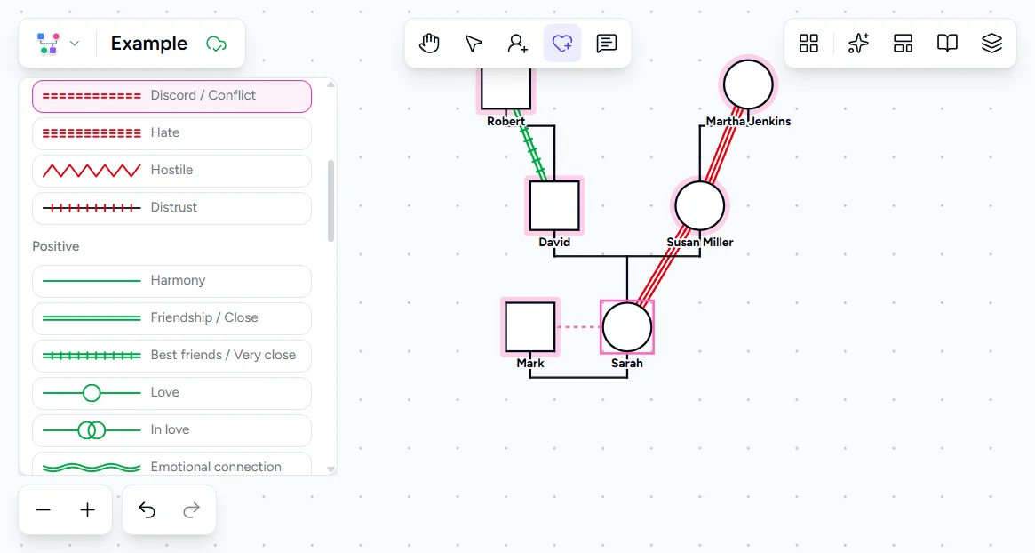This screenshot has height=553, width=1035.
Task: Click the scrollbar up arrow
Action: pos(330,84)
